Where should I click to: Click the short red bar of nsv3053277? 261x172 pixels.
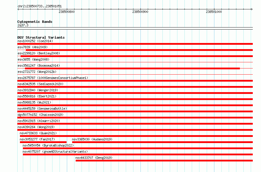(x=43, y=142)
